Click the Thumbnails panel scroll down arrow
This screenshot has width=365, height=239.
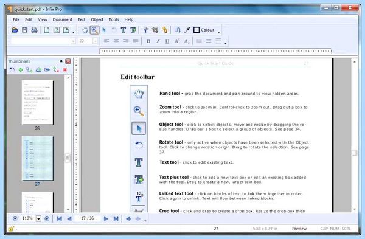(68, 209)
